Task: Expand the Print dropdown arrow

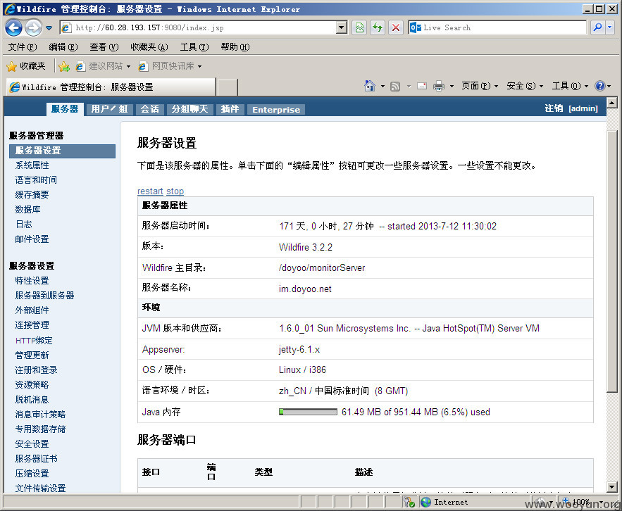Action: [452, 86]
